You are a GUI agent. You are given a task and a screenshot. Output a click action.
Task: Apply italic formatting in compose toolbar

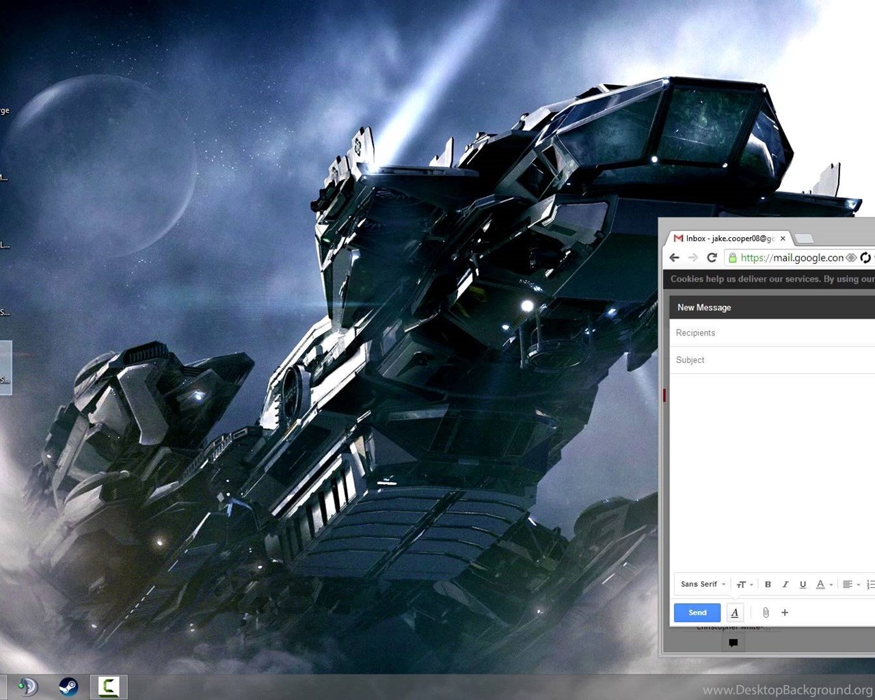(x=785, y=584)
